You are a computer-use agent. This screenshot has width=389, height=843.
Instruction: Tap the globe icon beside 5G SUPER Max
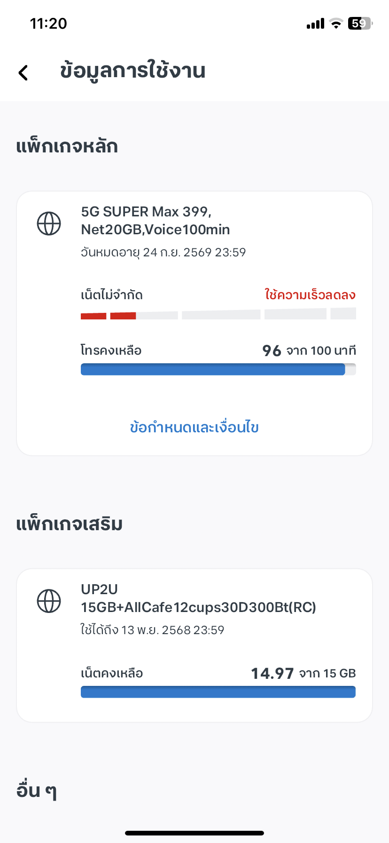pyautogui.click(x=49, y=223)
